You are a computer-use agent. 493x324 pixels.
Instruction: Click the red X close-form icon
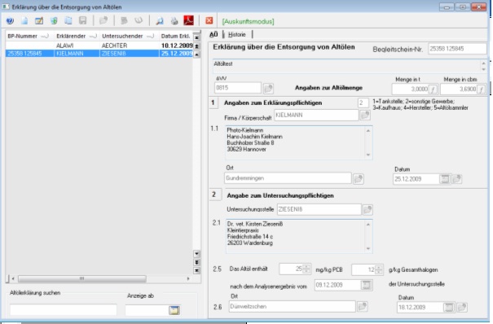point(209,20)
